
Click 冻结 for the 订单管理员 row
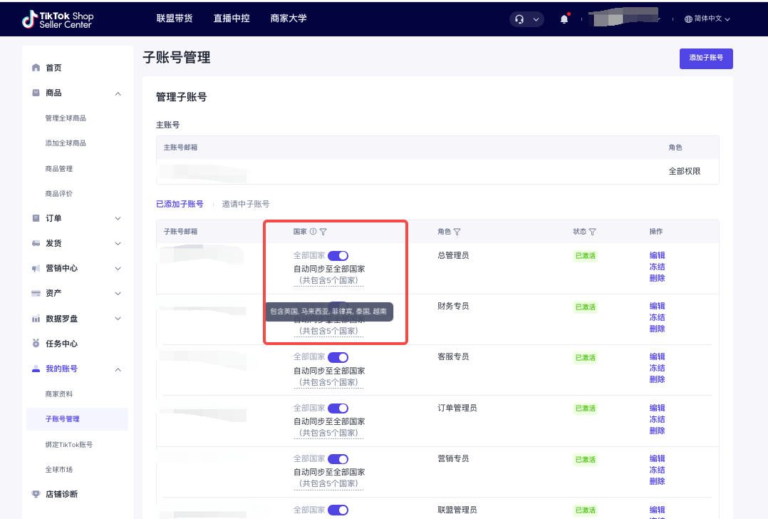point(658,419)
